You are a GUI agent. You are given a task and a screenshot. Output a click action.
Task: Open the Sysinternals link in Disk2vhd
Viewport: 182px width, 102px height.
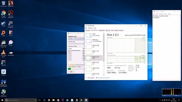(76, 40)
